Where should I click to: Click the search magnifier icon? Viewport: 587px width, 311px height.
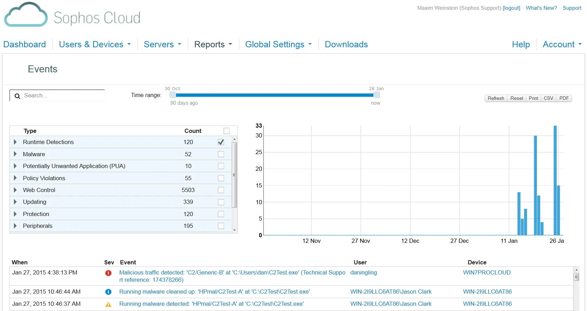pos(17,96)
